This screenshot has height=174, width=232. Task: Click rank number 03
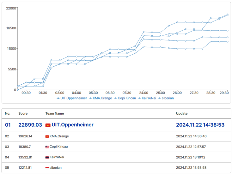pos(7,147)
